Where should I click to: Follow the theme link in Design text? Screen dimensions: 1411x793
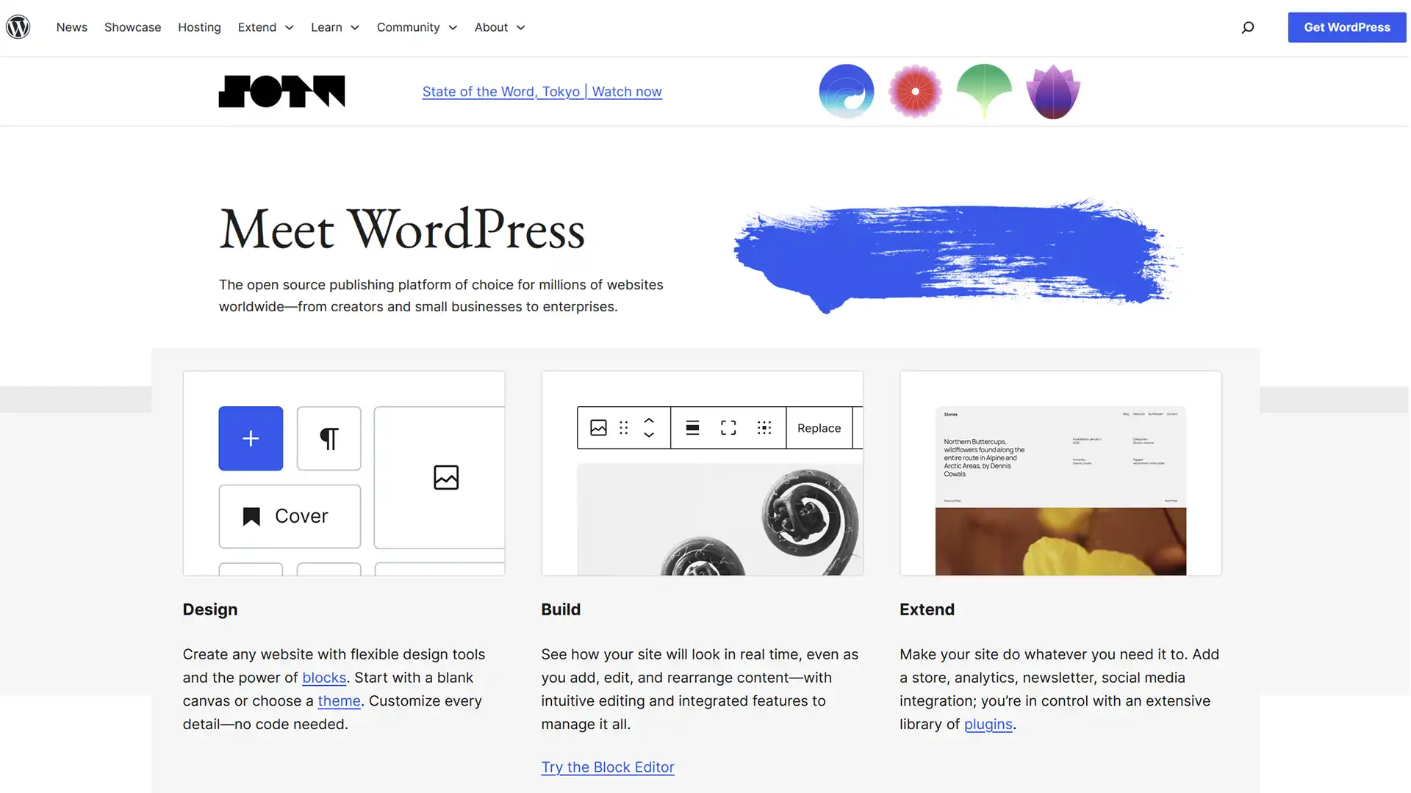339,701
